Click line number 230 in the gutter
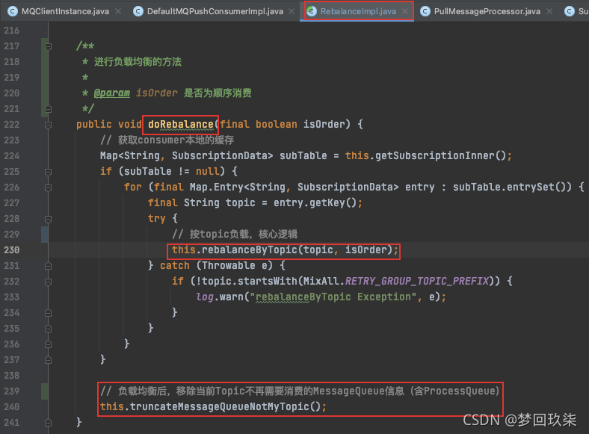This screenshot has width=589, height=434. [12, 250]
